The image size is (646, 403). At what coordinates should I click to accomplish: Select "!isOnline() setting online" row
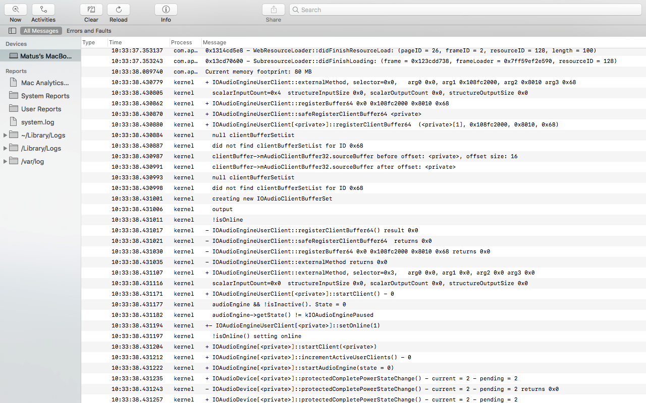point(363,336)
